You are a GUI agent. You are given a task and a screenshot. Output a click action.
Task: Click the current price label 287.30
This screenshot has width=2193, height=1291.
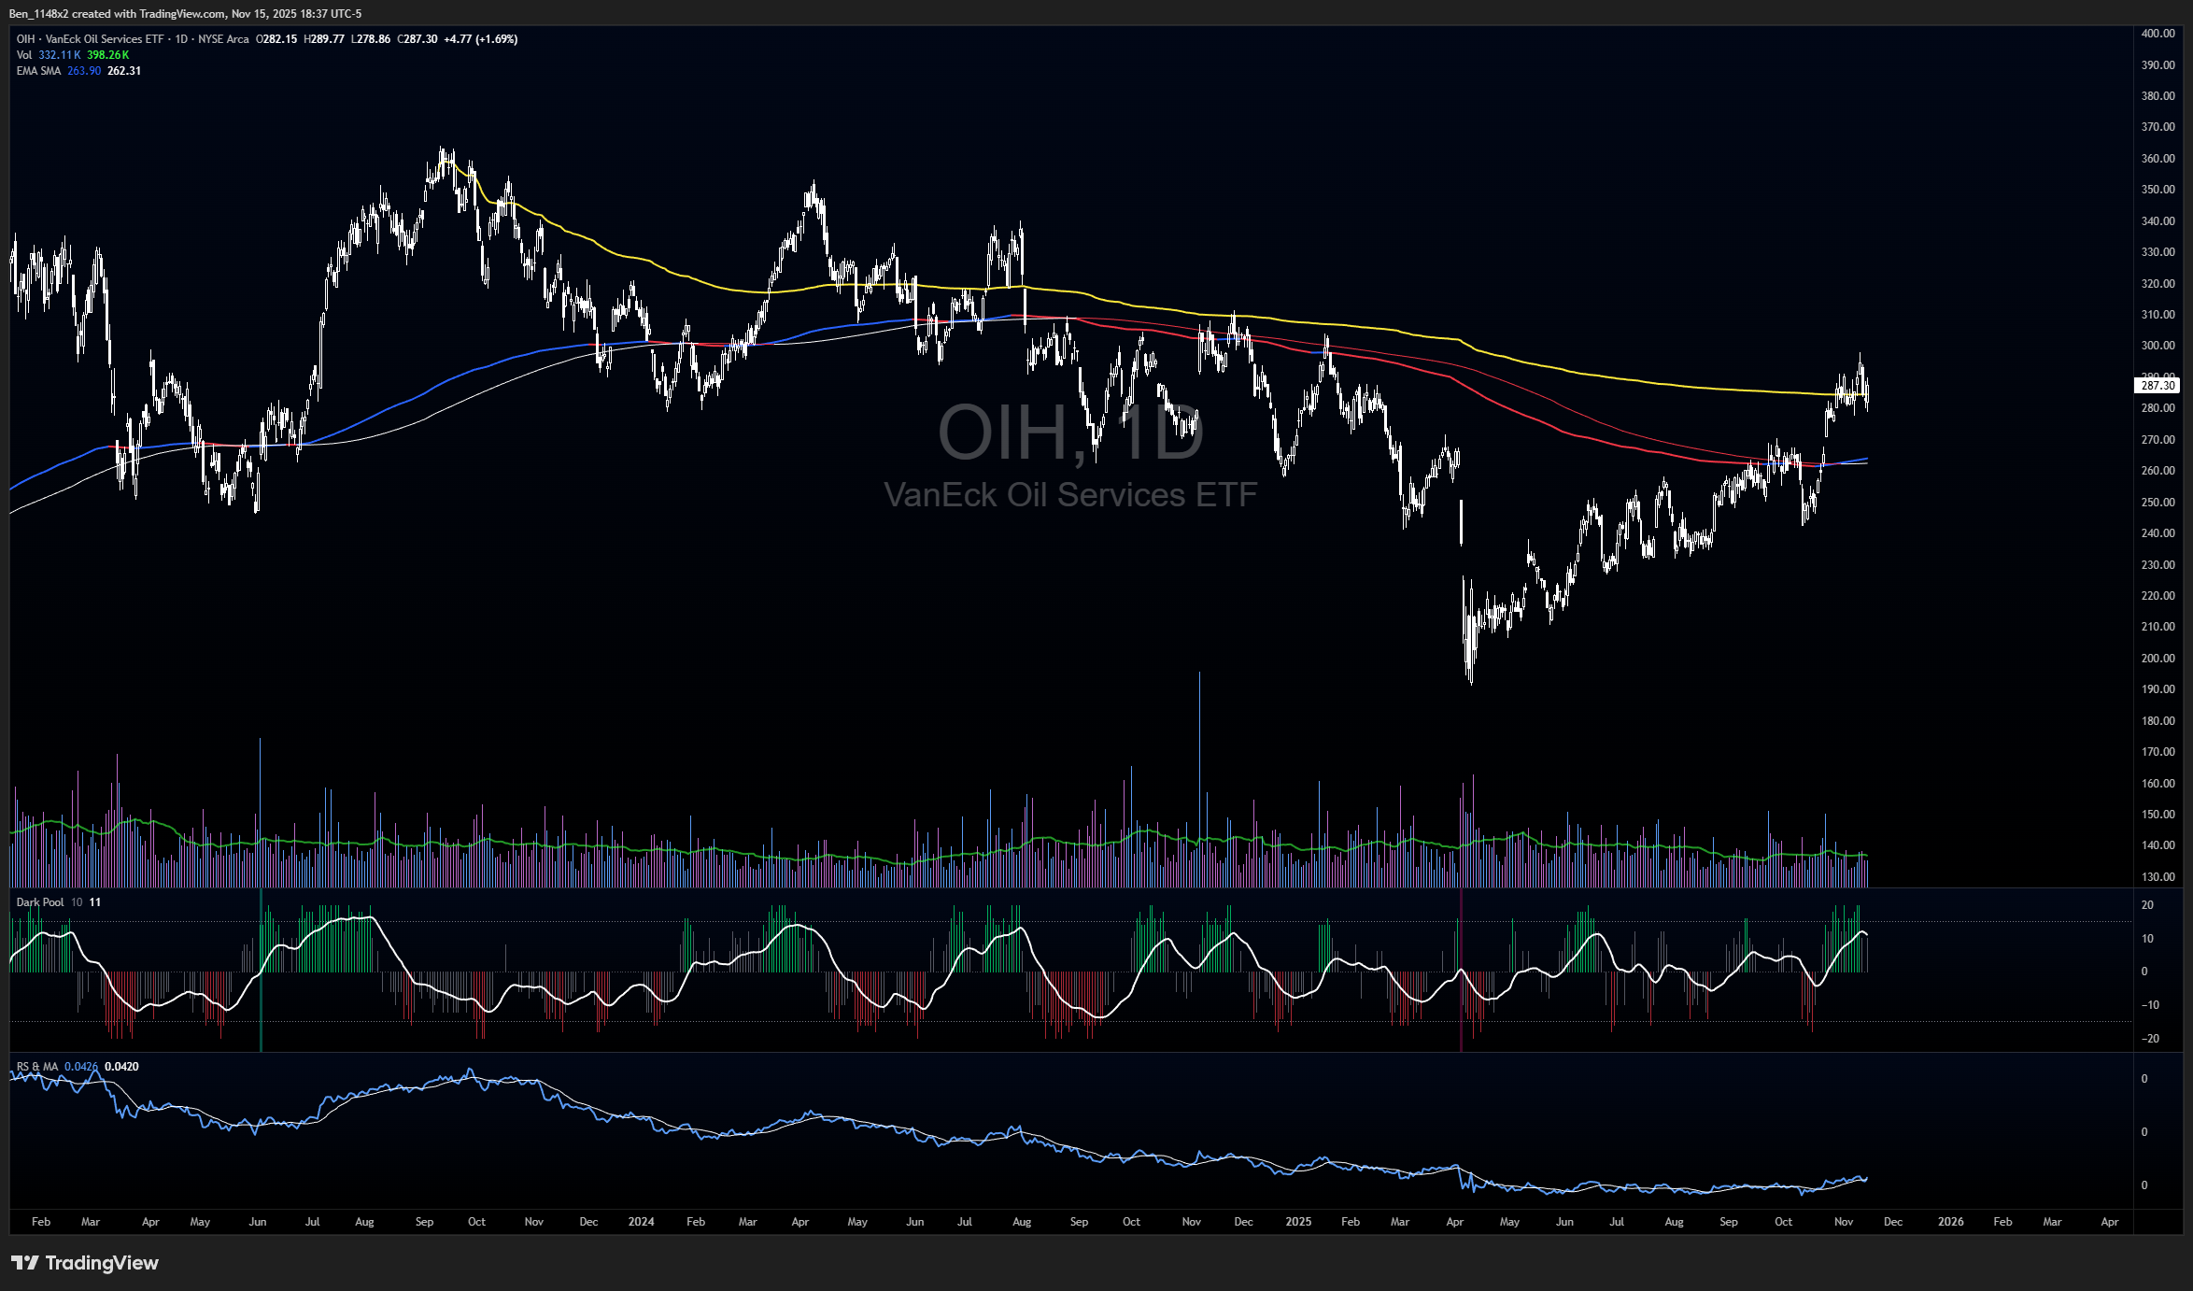tap(2158, 385)
